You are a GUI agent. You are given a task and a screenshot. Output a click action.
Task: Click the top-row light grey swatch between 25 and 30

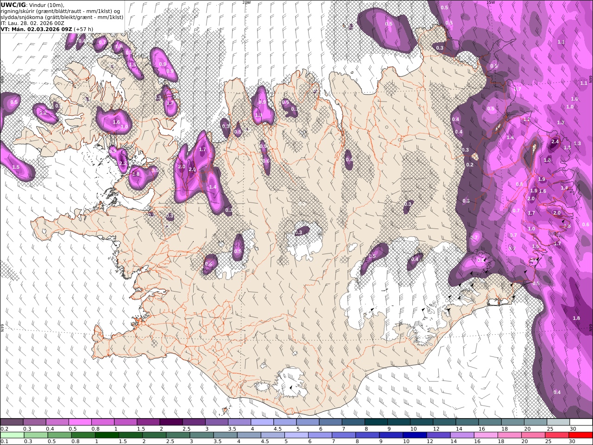[x=558, y=422]
